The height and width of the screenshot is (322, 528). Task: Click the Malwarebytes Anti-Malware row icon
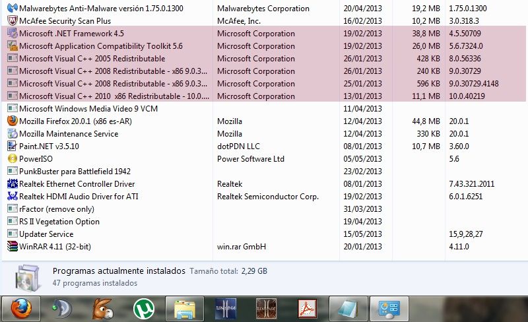[13, 8]
